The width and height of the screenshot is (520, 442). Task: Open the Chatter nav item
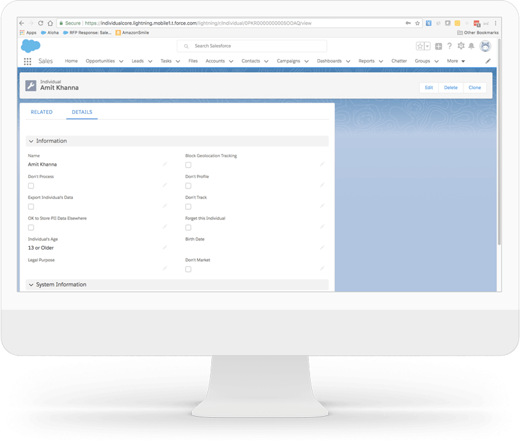point(399,61)
